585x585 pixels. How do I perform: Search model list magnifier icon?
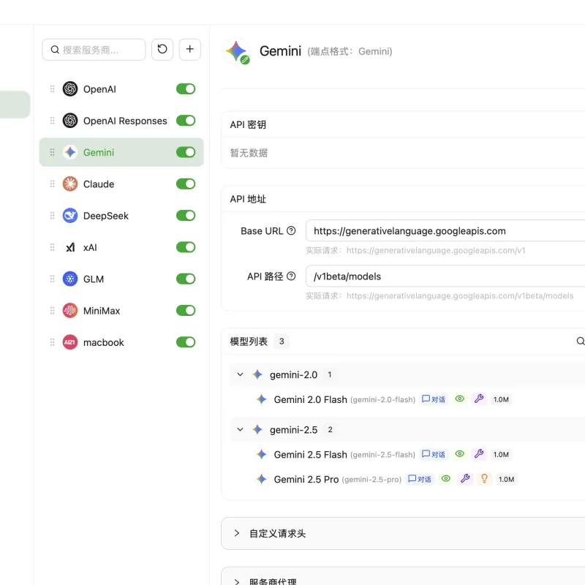click(580, 341)
